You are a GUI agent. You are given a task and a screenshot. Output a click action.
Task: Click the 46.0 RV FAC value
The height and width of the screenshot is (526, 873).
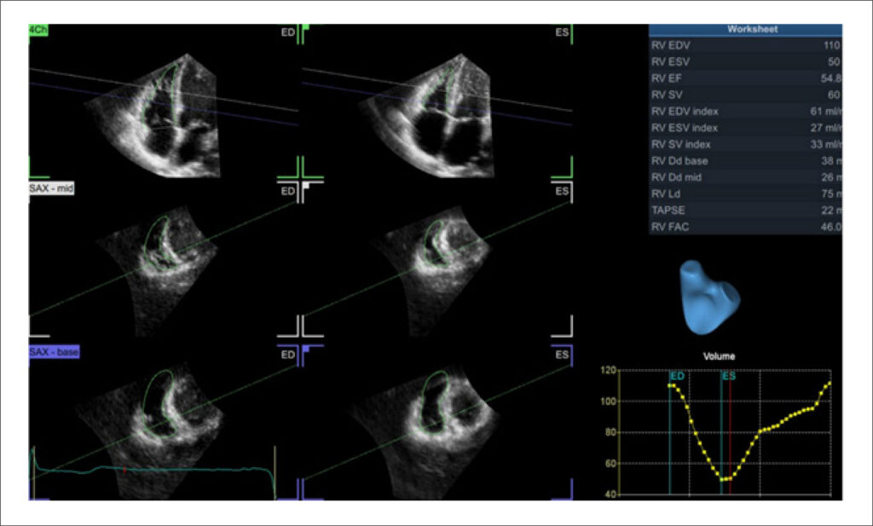tap(831, 227)
